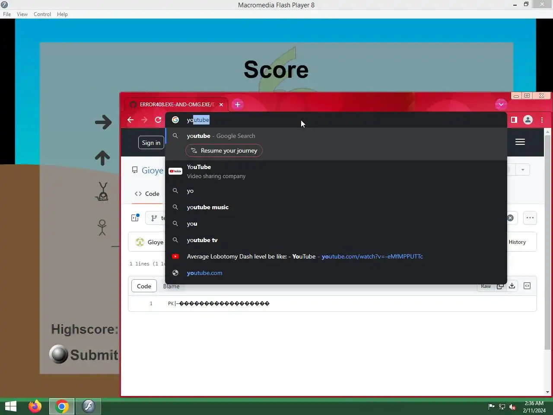Clear the GitHub file search field

click(510, 218)
